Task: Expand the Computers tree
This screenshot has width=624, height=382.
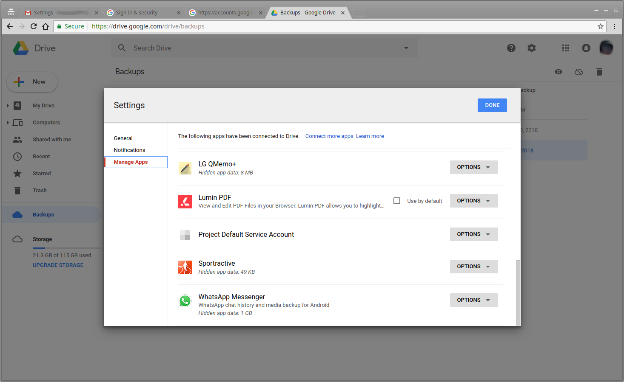Action: pos(8,123)
